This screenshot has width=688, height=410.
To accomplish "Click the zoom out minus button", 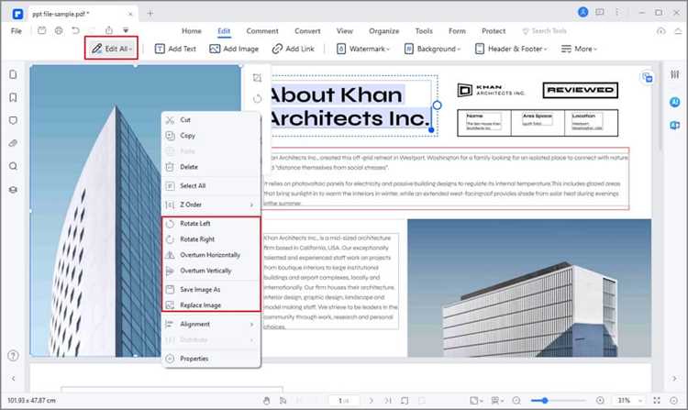I will click(516, 400).
